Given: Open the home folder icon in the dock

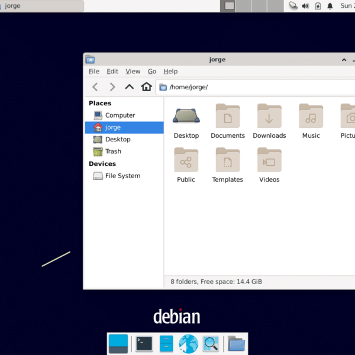Looking at the screenshot, I should (236, 344).
